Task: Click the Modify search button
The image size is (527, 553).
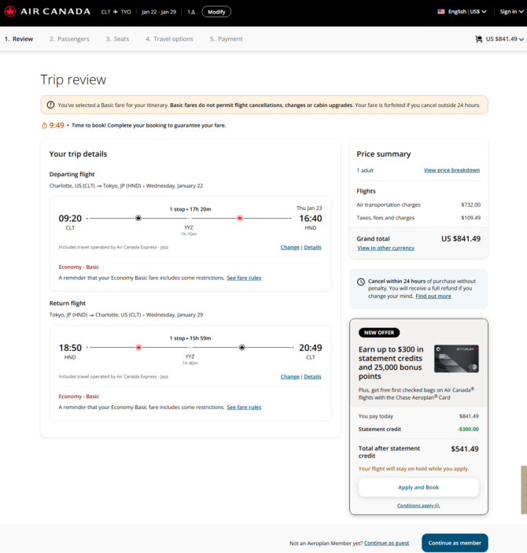Action: tap(216, 12)
